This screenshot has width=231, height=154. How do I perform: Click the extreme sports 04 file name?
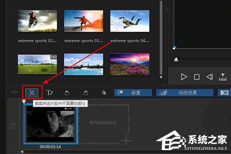point(130,41)
